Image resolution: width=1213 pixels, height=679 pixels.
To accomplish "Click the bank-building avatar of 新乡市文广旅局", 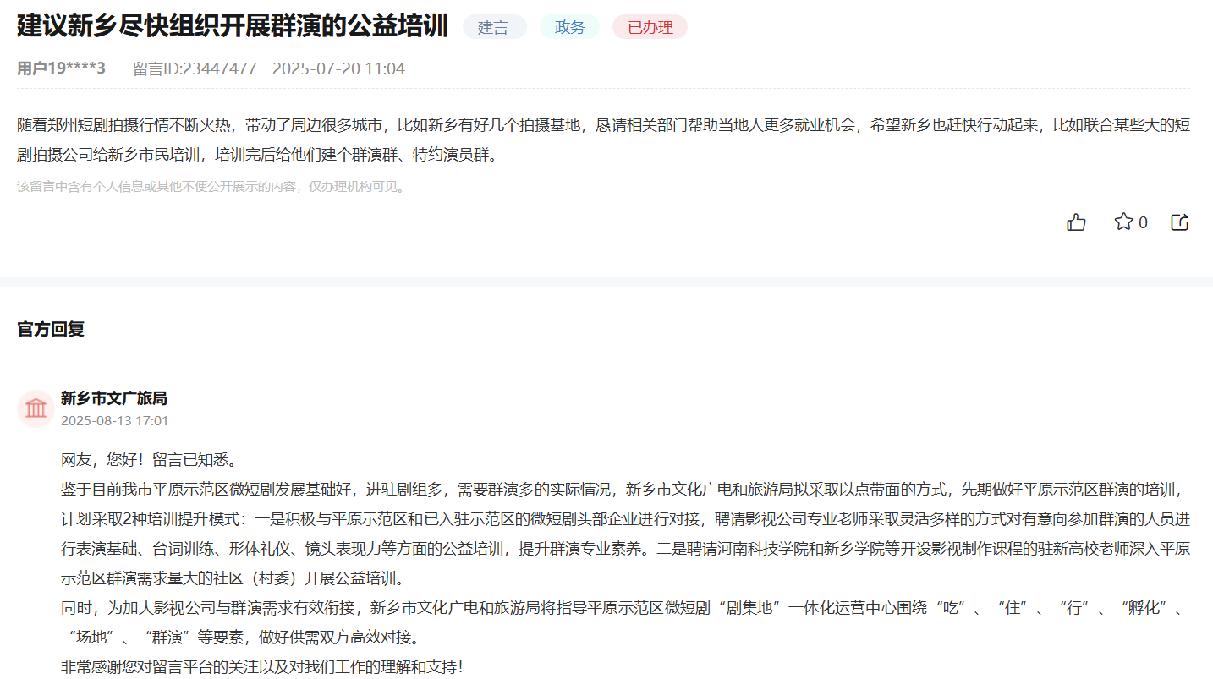I will [x=35, y=408].
